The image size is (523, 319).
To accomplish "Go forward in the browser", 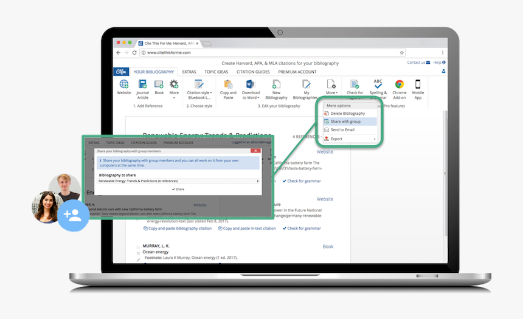I will pos(126,53).
